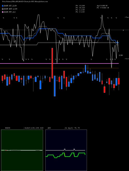Viewport: 129px width, 171px height.
Task: Select the 'DOW MT: 2.59' legend label
Action: click(x=10, y=9)
